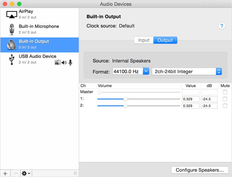Viewport: 232px width, 177px height.
Task: Click channel 1 volume slider knob
Action: pos(125,99)
